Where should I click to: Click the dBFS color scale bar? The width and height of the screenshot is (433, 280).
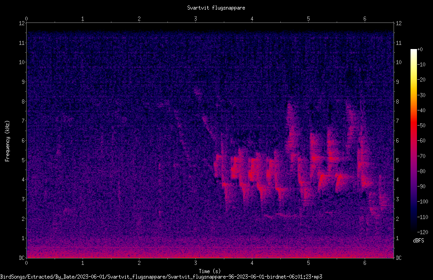413,140
